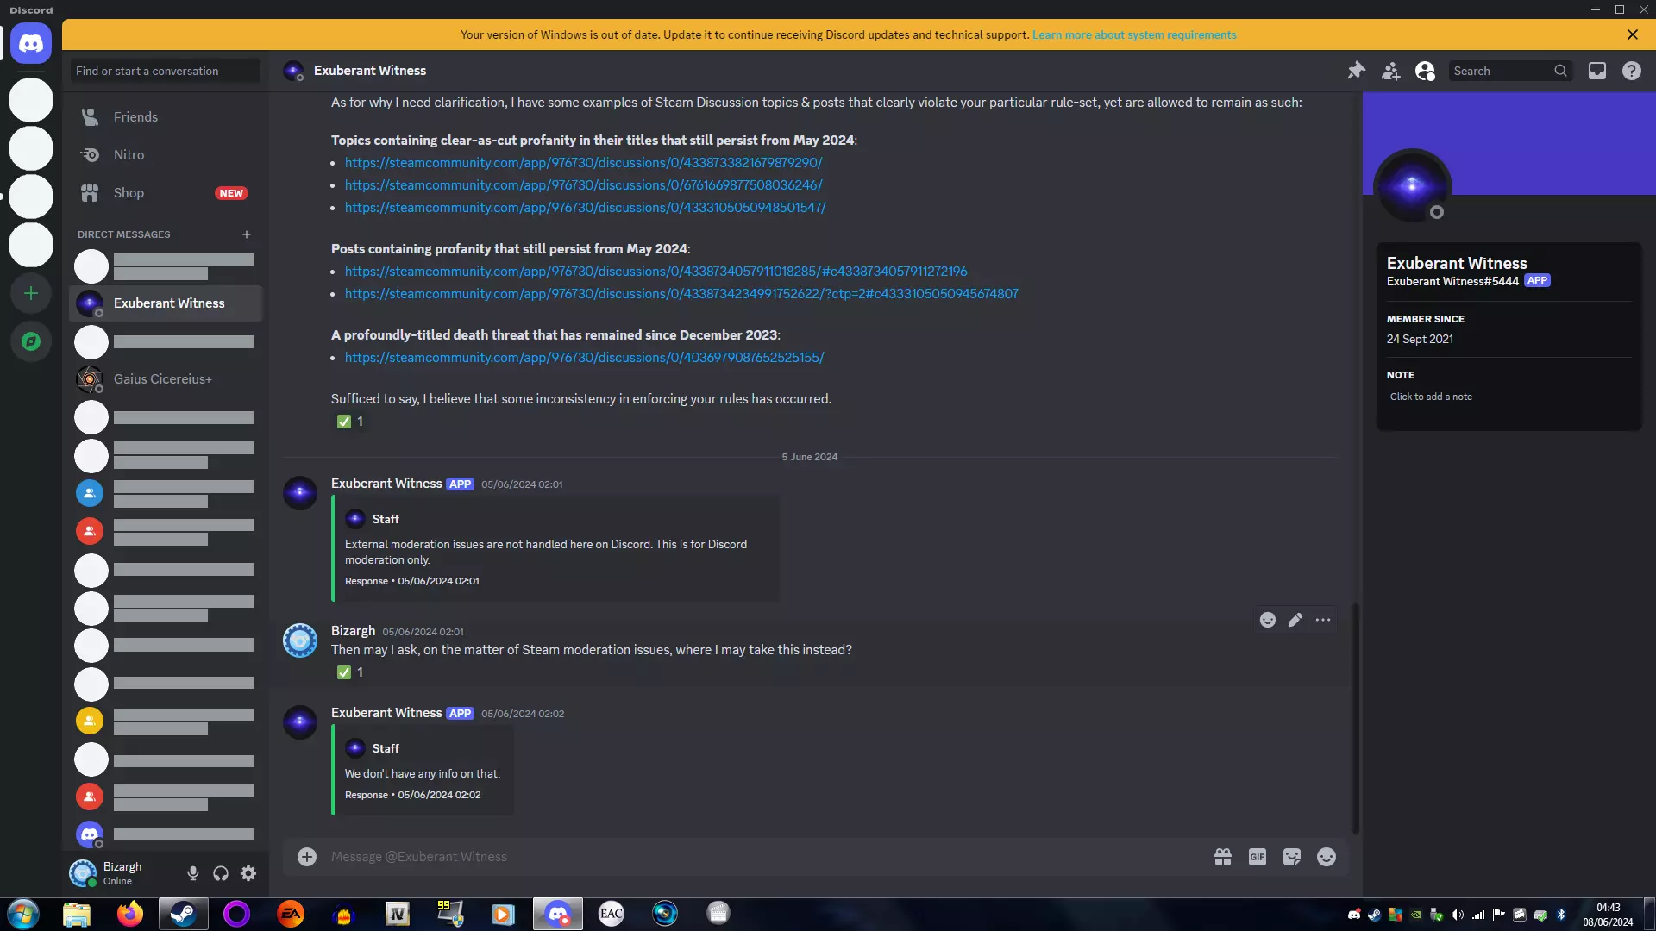Open emoji picker in message bar

click(1327, 857)
